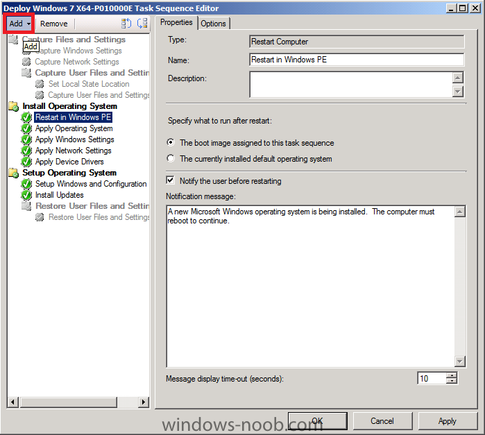Click the icon beside the Restore User Files and Settings step

[40, 217]
